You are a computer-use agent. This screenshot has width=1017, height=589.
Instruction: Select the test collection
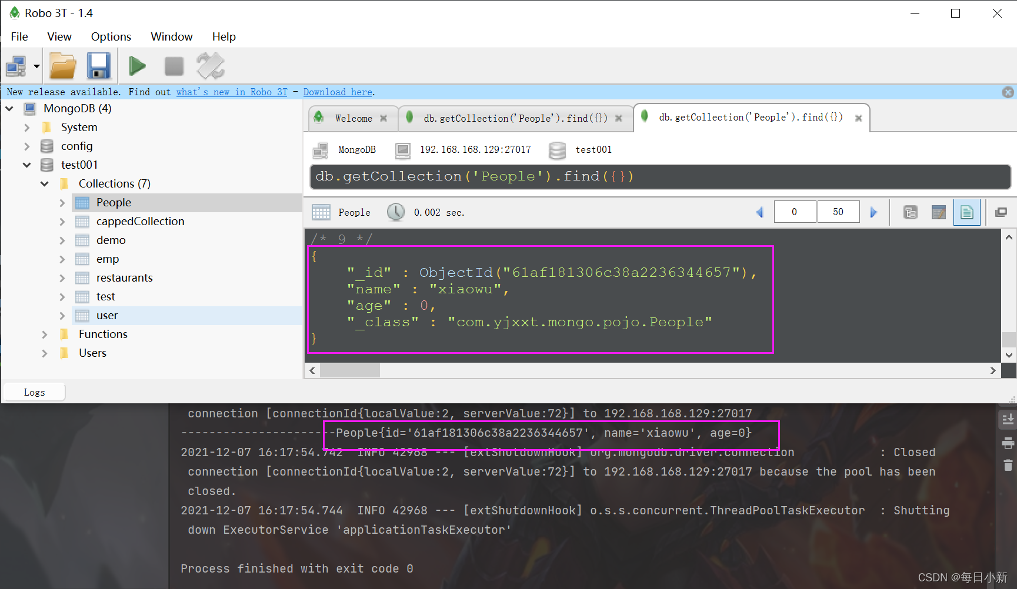point(105,297)
